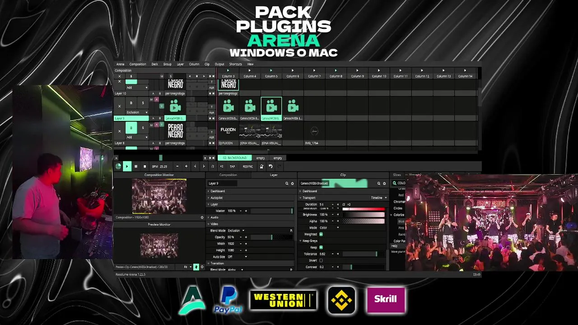Decrease Opacity with minus button
The height and width of the screenshot is (325, 578).
click(x=240, y=237)
